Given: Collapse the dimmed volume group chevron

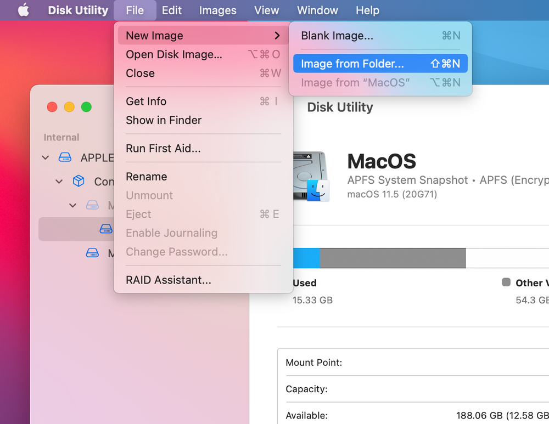Looking at the screenshot, I should coord(72,205).
